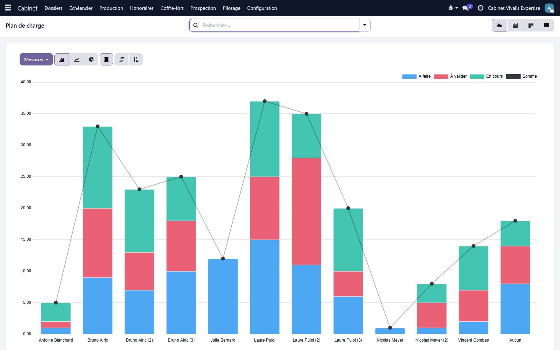Click the blue segment of Bruno Alric (2) bar
Screen dimensions: 560x350
(x=139, y=312)
